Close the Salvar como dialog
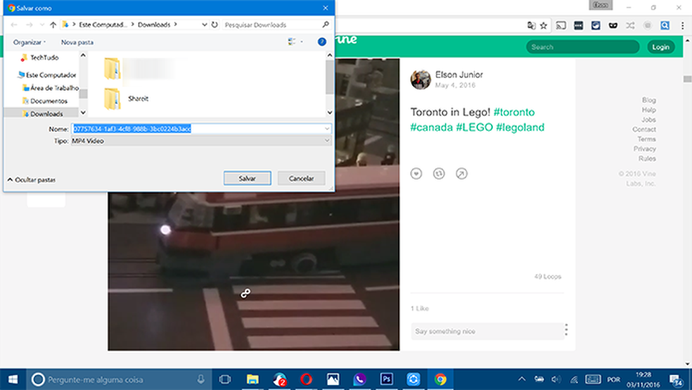The image size is (692, 390). 326,8
